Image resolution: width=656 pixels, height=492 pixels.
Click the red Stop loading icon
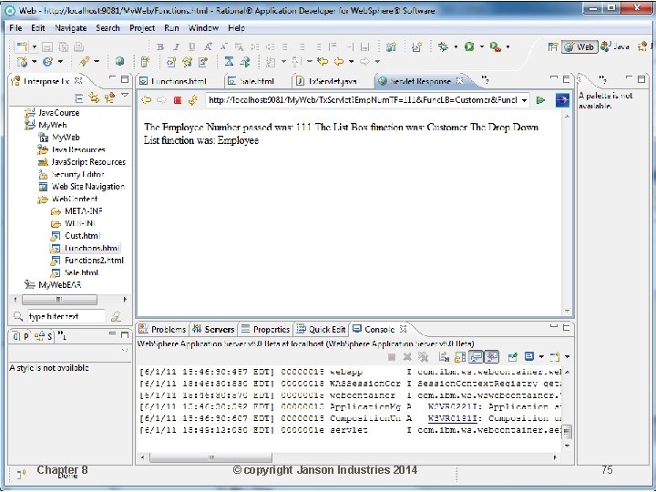tap(178, 100)
